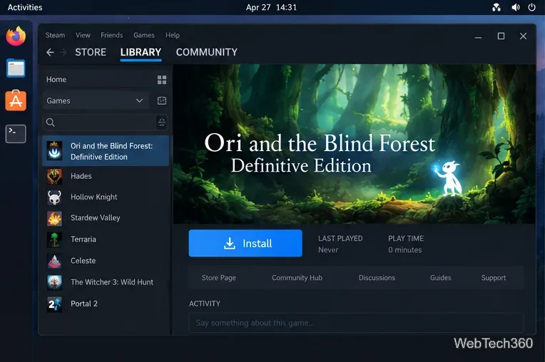Open the Store Page link
This screenshot has width=545, height=362.
click(x=218, y=278)
